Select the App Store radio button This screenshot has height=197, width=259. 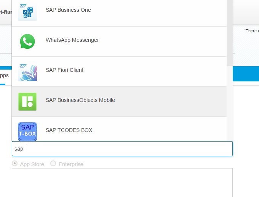pyautogui.click(x=15, y=164)
